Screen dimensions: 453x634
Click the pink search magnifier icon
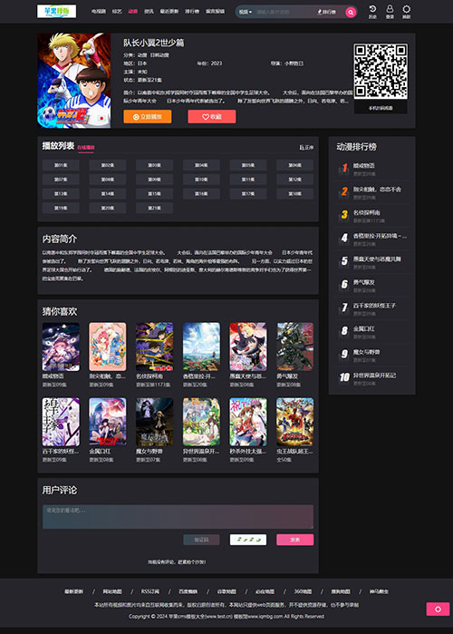(351, 12)
